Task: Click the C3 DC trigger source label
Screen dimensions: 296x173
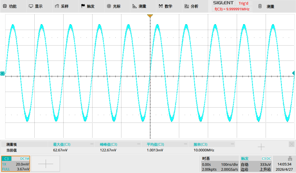Action: [266, 159]
